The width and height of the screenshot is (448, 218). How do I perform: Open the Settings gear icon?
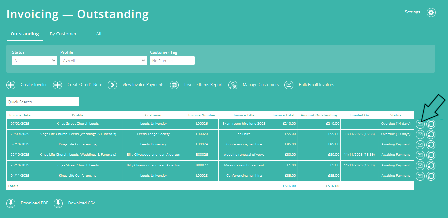coord(431,12)
